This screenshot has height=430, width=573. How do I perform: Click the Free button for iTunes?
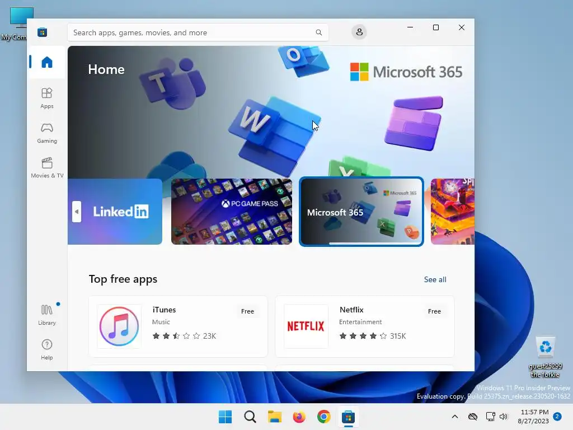(247, 311)
